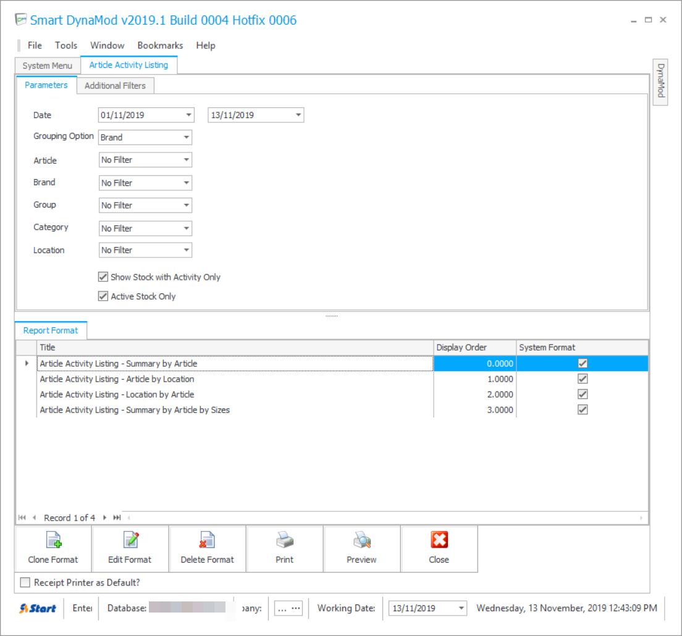Open the end date 13/11/2019 dropdown
The width and height of the screenshot is (682, 636).
(x=298, y=115)
